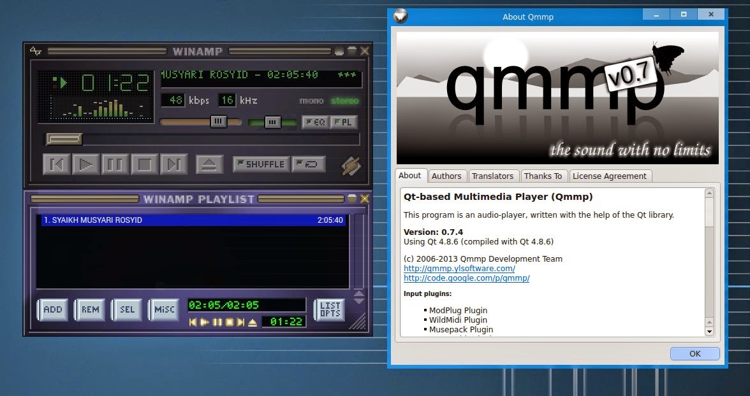Open the code.google.com/p/qmmp link

click(x=466, y=278)
